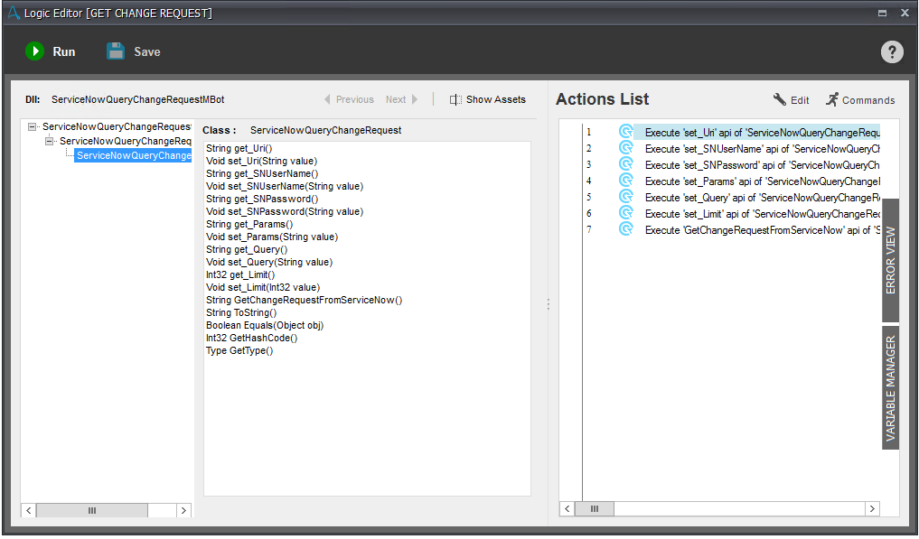Open Commands with the running man icon

(832, 99)
